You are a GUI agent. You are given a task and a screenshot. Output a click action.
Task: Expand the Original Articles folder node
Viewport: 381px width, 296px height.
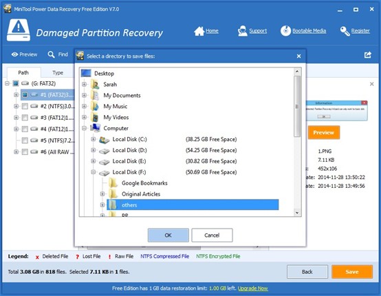click(102, 194)
